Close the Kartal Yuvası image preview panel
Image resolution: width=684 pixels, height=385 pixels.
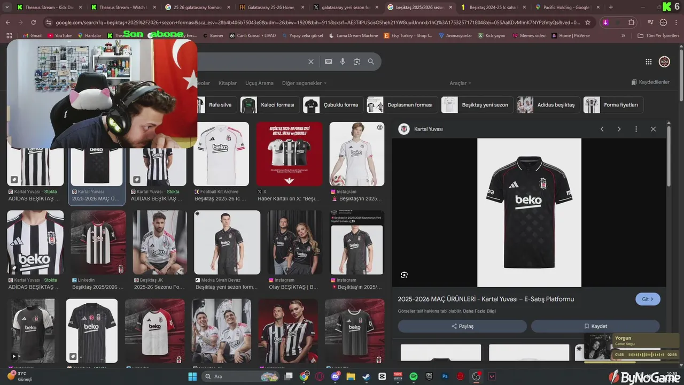coord(653,129)
